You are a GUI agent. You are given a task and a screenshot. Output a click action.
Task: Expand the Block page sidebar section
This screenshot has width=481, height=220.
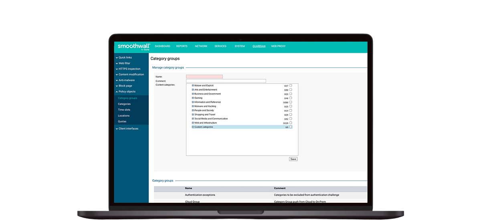click(x=124, y=86)
